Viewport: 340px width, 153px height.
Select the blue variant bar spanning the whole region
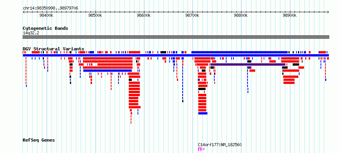pos(176,55)
